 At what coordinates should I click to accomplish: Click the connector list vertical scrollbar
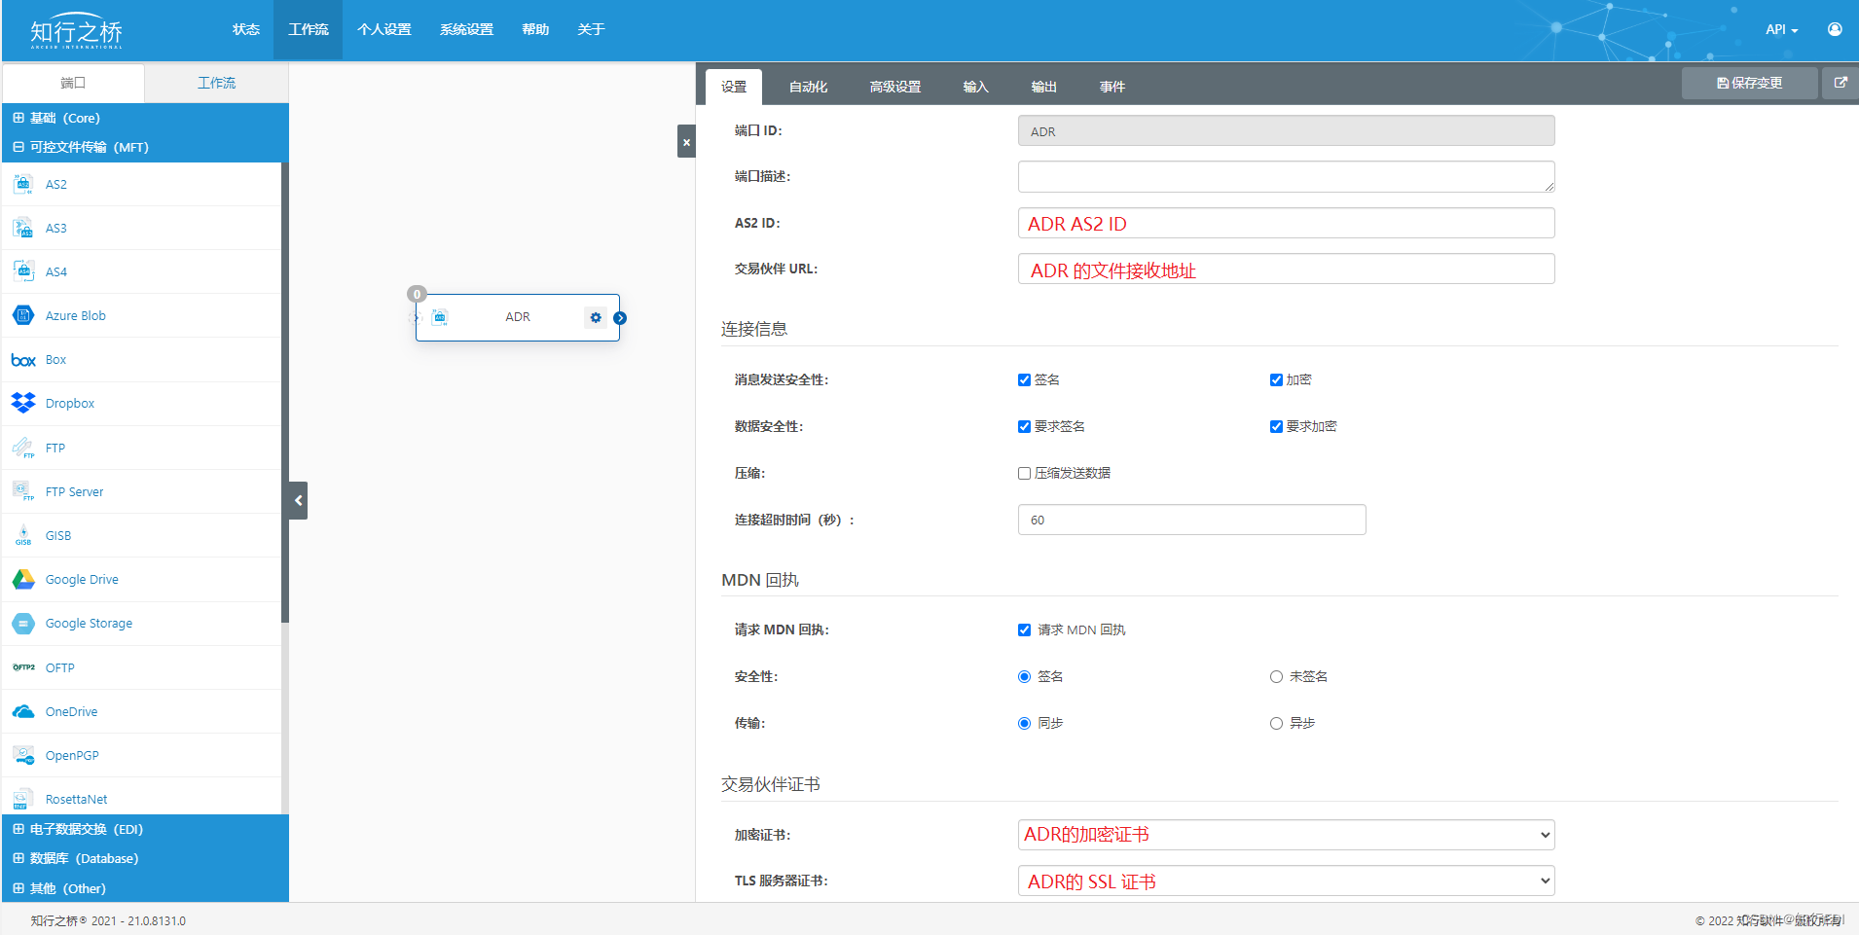(x=285, y=389)
